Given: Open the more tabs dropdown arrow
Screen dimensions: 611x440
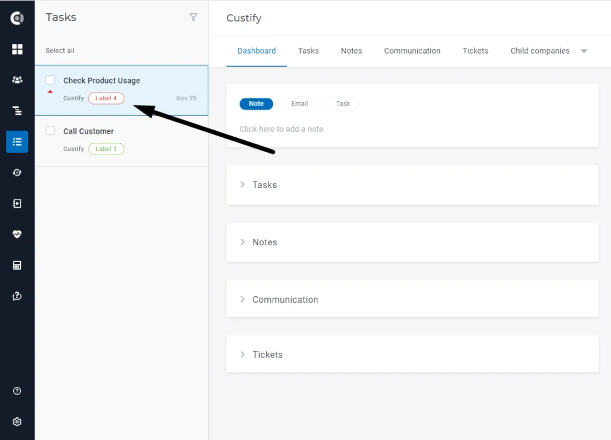Looking at the screenshot, I should [584, 51].
